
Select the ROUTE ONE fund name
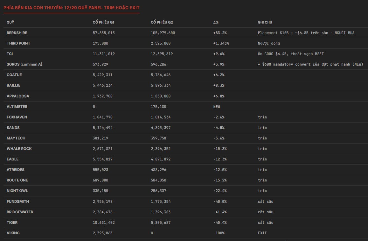[x=17, y=180]
